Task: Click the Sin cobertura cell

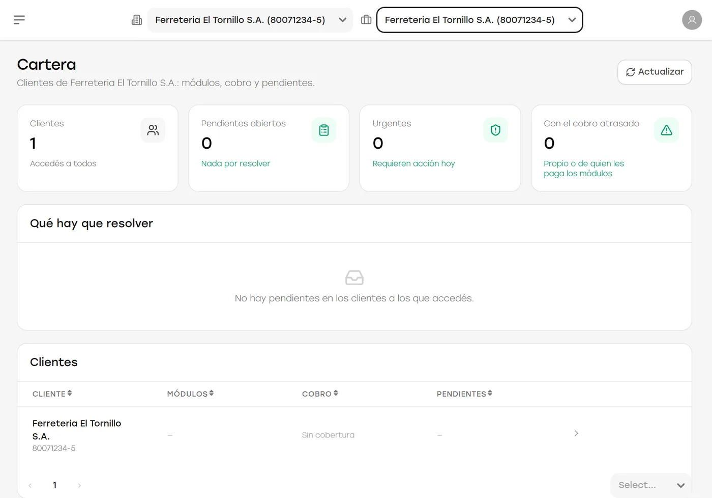Action: click(x=328, y=435)
